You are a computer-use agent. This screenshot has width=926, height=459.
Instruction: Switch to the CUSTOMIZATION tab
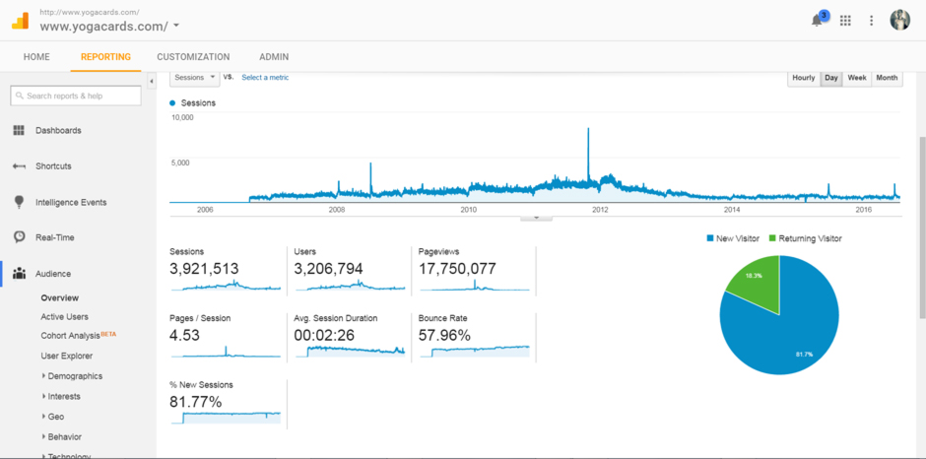click(193, 57)
